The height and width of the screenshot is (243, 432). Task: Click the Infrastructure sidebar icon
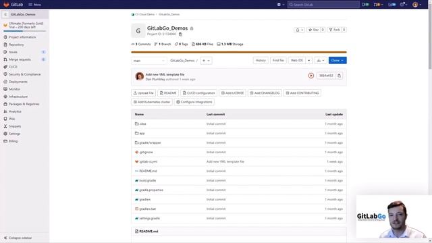click(x=5, y=97)
